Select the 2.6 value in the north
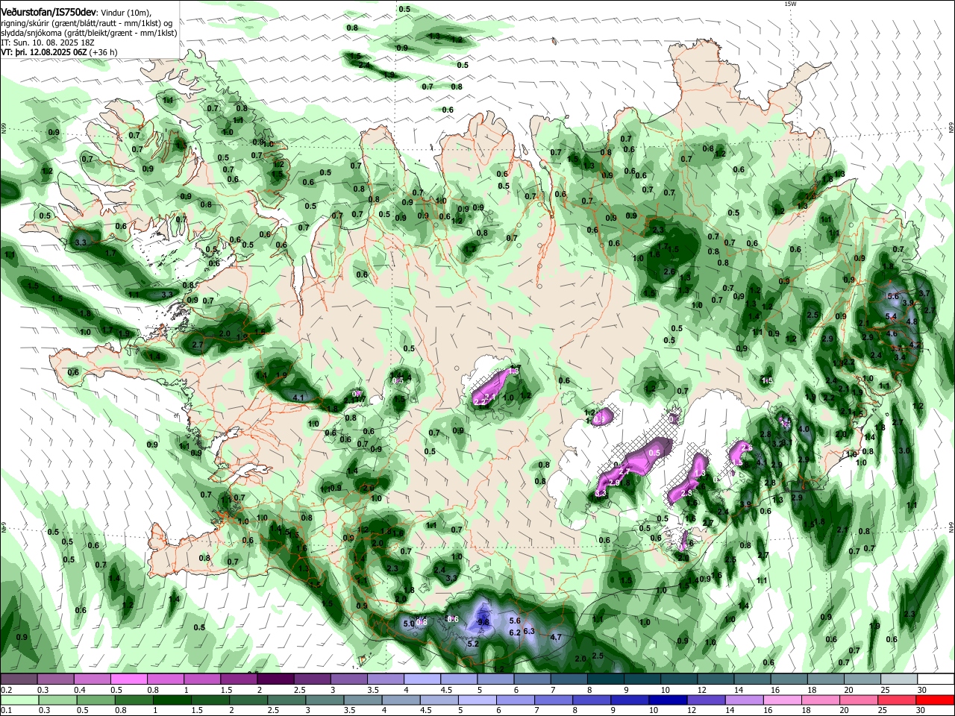The width and height of the screenshot is (955, 716). [x=669, y=271]
